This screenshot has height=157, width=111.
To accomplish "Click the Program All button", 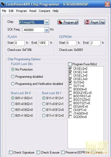I will [x=68, y=22].
